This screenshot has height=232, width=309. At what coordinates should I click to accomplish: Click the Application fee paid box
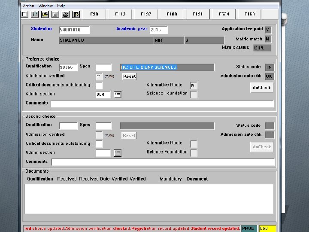coord(268,30)
